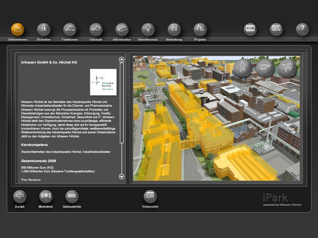Click the Branchen menu label

tap(44, 40)
